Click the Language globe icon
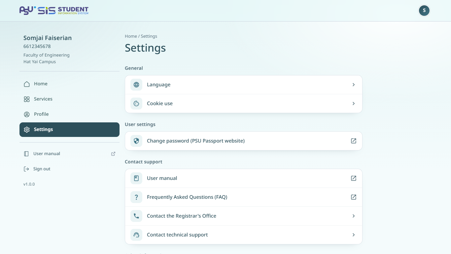 click(x=136, y=85)
